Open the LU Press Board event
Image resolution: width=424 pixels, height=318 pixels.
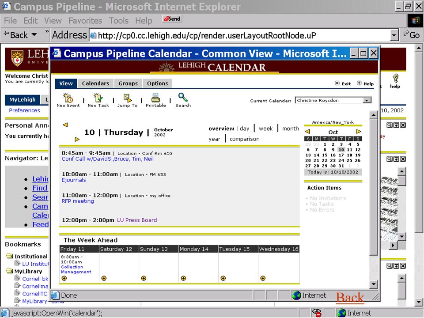[x=137, y=220]
